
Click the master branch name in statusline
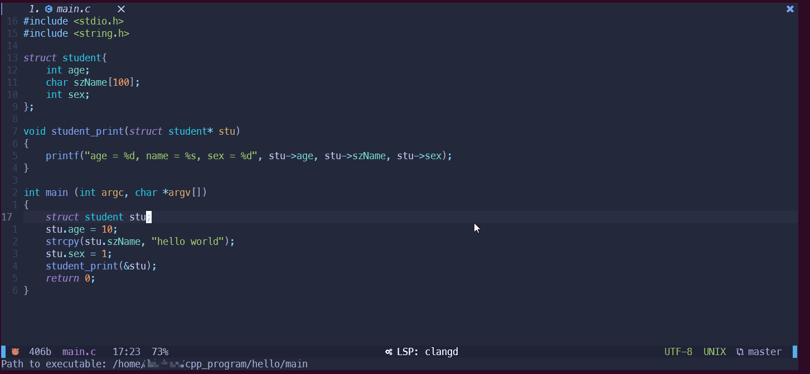point(765,352)
